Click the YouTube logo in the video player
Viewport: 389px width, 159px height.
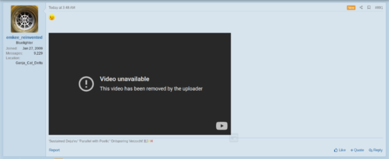222,126
